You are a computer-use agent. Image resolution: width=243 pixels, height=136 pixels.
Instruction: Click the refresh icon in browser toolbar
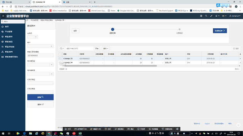point(11,6)
